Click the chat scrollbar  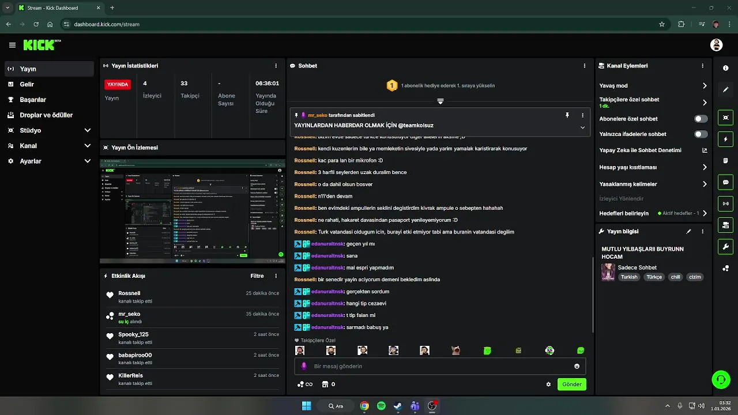pyautogui.click(x=593, y=294)
